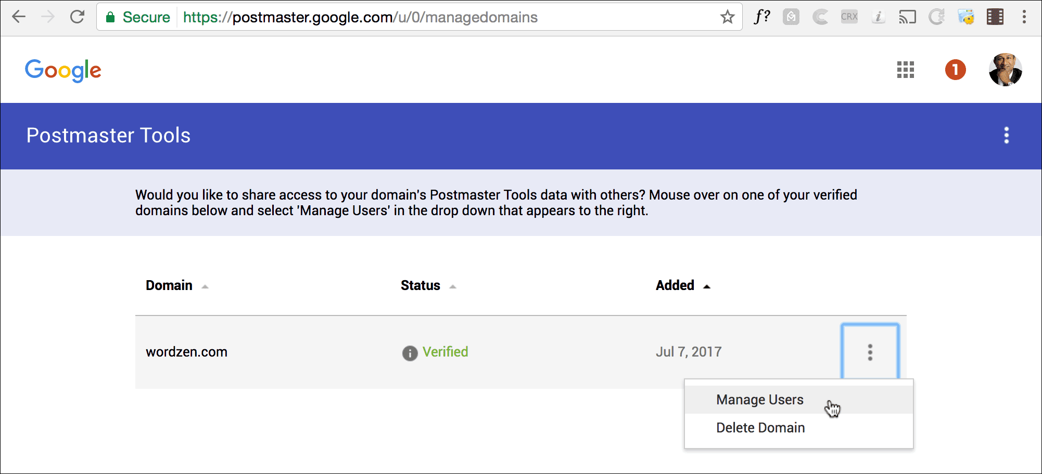Open the Postmaster Tools header overflow menu

click(x=1007, y=136)
